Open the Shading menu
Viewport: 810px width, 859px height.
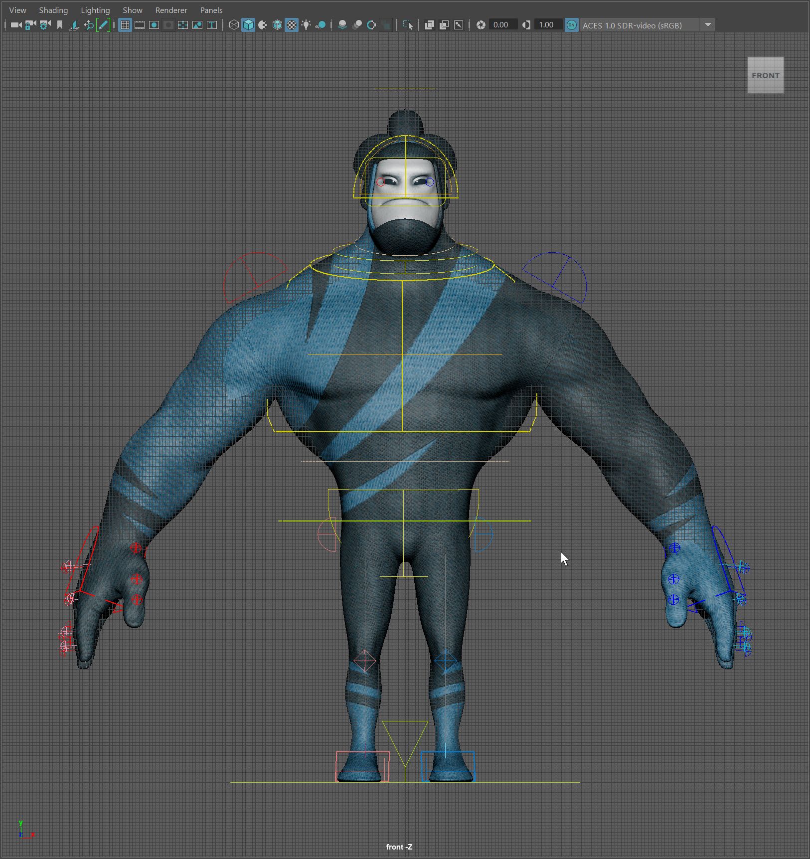point(53,10)
